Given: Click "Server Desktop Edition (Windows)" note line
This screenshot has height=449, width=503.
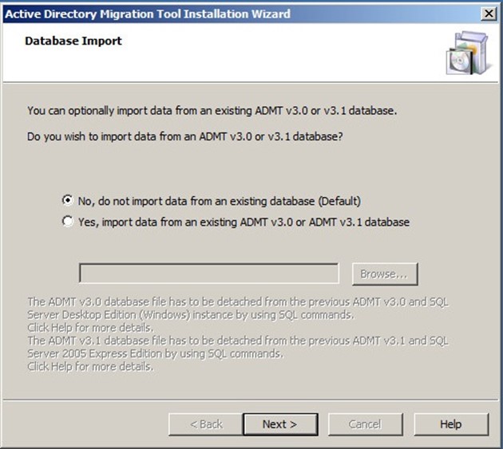Looking at the screenshot, I should point(191,315).
